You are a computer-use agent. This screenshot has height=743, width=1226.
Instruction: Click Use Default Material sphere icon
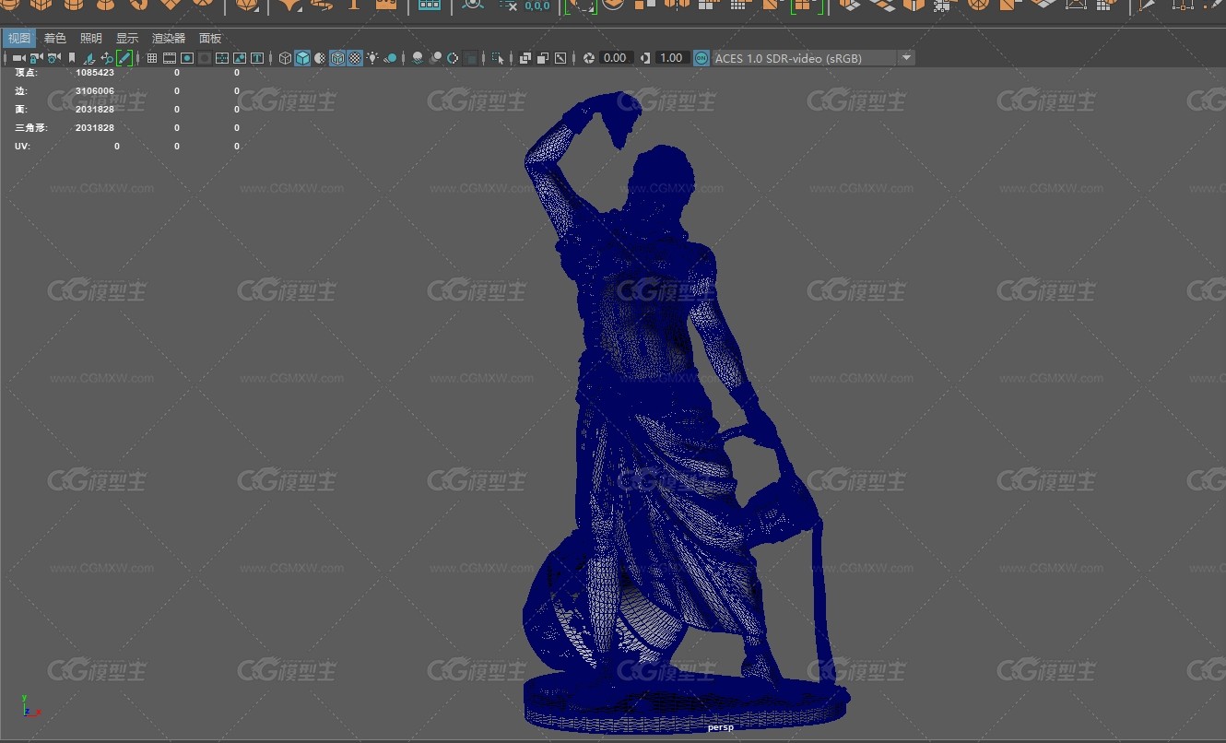[x=320, y=58]
